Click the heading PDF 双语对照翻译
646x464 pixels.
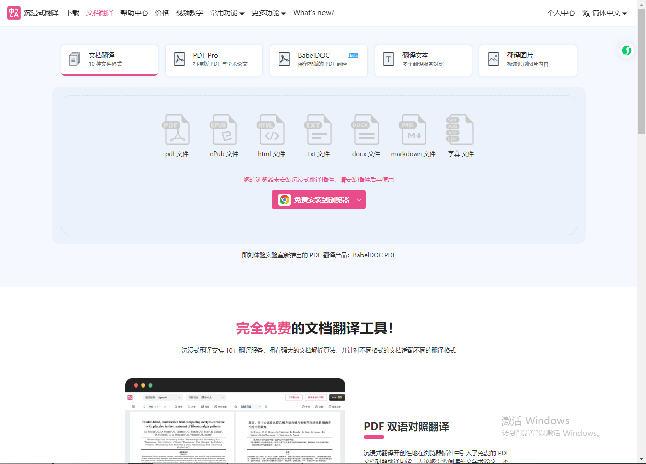coord(406,427)
